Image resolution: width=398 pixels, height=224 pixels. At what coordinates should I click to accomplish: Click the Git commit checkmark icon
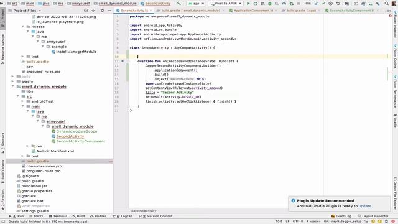[323, 4]
